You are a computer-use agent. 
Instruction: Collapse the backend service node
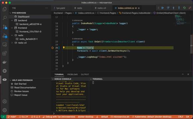[12, 20]
